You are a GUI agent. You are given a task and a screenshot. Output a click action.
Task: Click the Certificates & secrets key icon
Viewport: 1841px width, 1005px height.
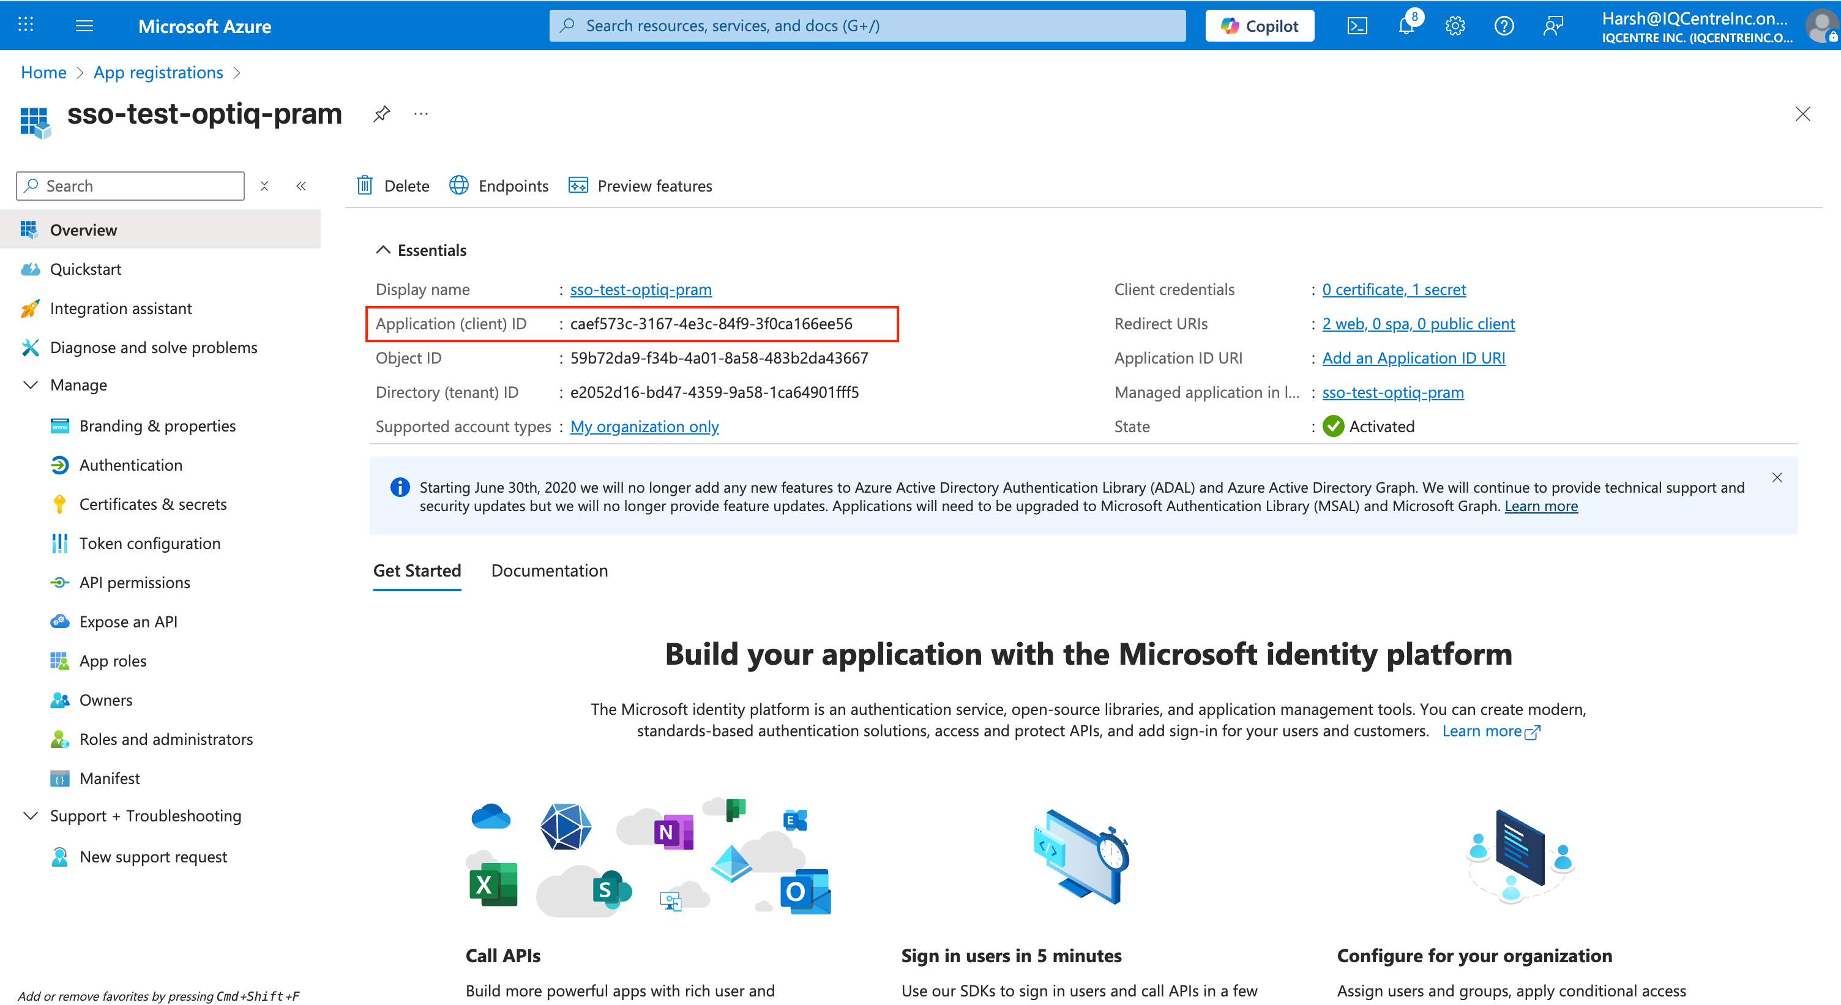(x=60, y=505)
